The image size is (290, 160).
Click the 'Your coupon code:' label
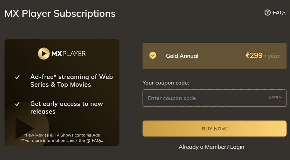[x=165, y=82]
